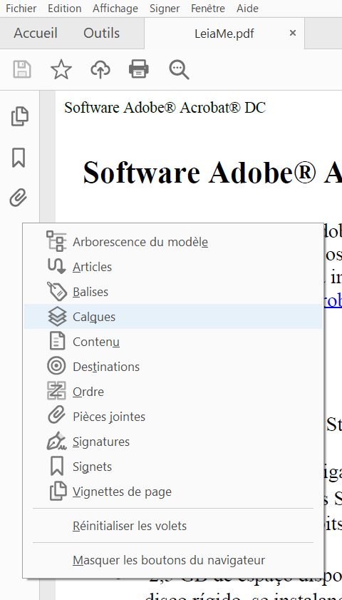
Task: Choose Contenu from the context menu
Action: click(173, 342)
